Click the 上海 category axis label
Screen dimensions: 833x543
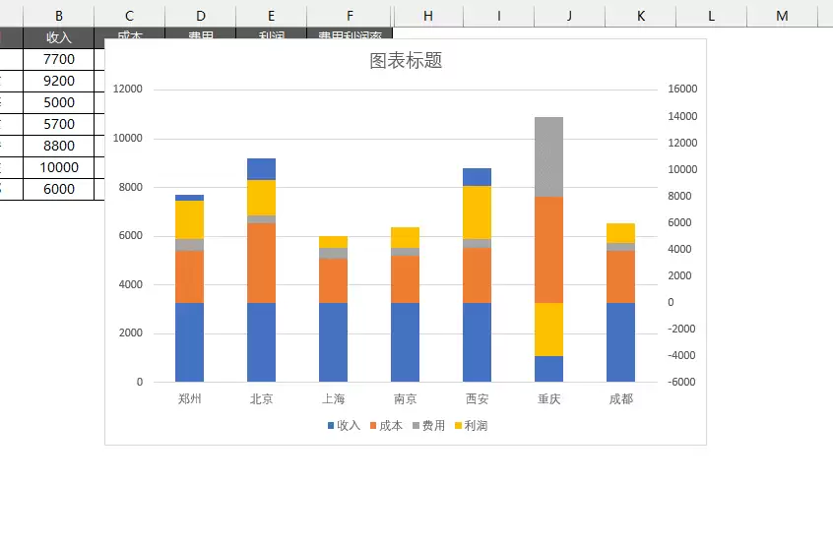pyautogui.click(x=334, y=398)
